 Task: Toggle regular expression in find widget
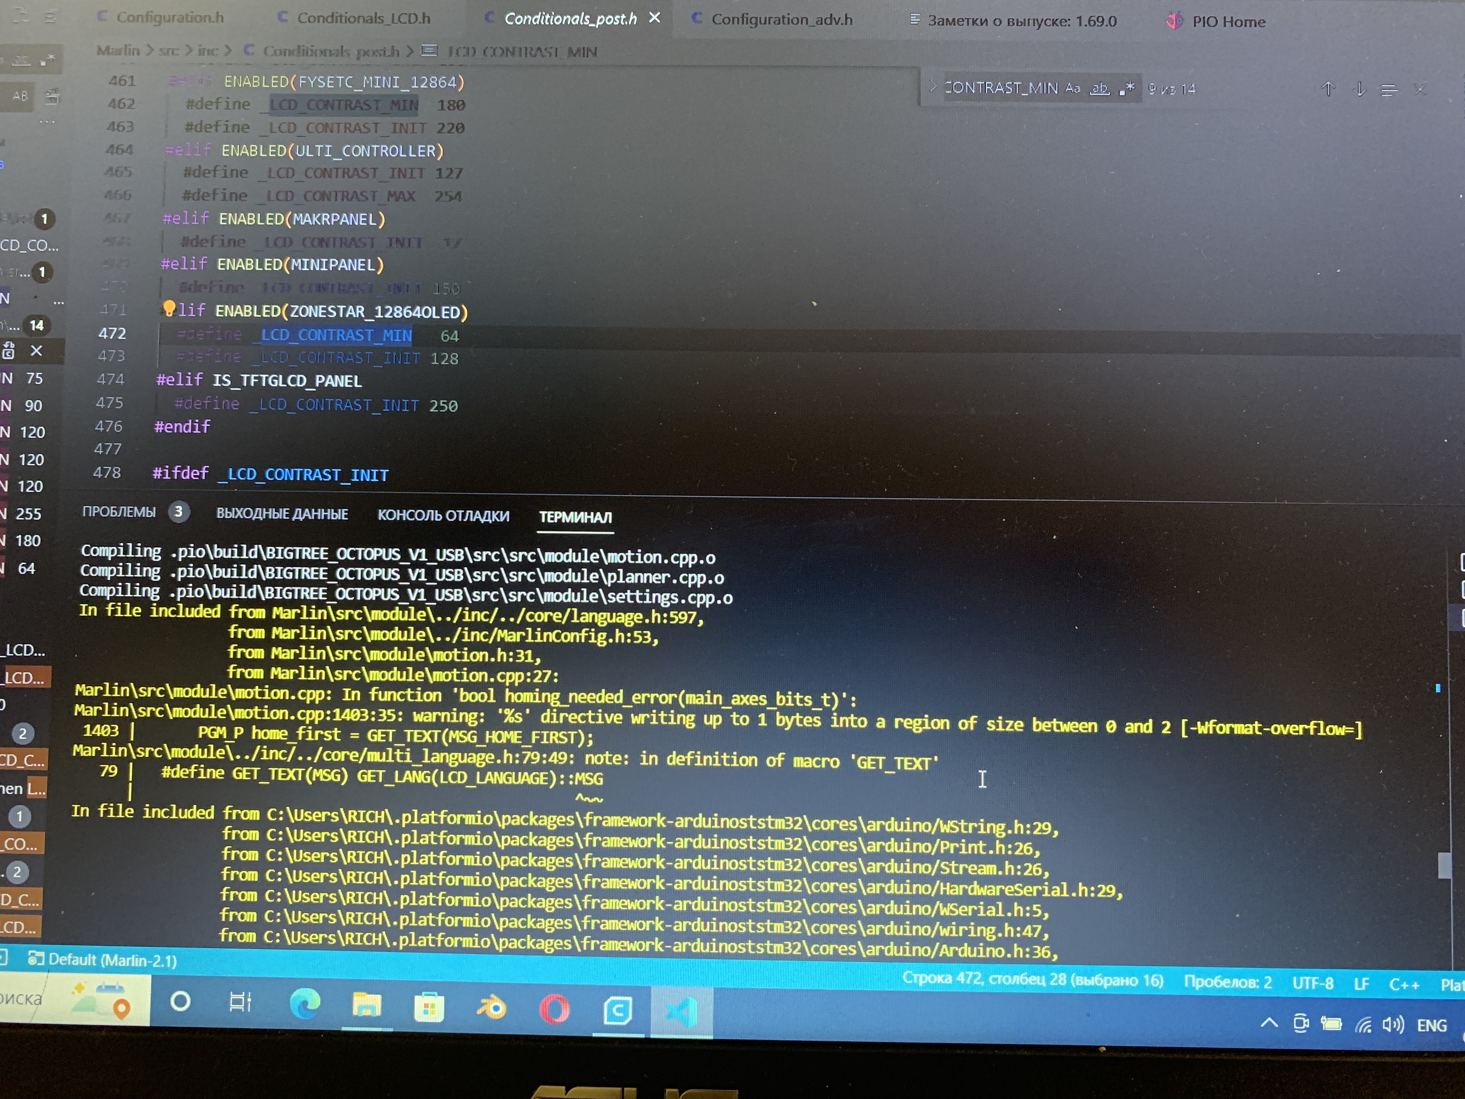1127,88
